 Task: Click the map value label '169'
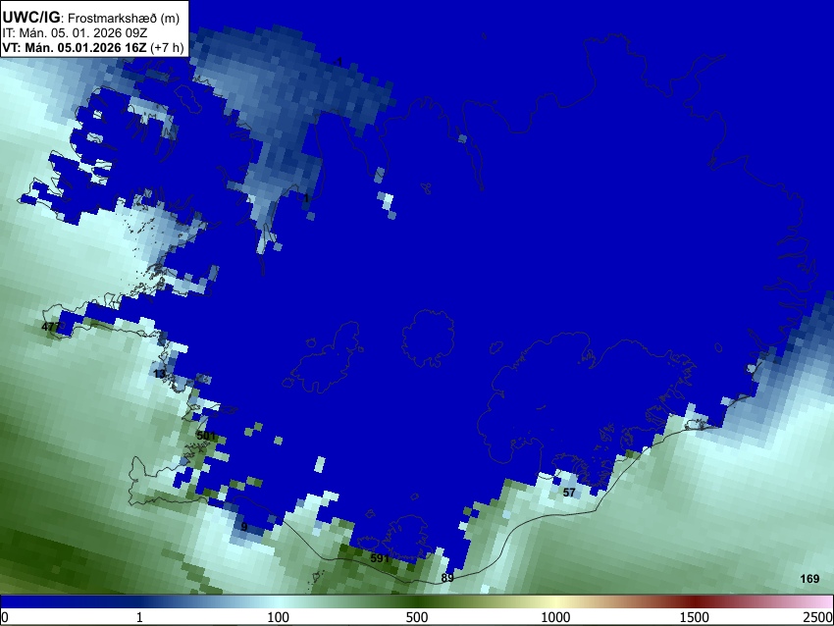coord(809,579)
